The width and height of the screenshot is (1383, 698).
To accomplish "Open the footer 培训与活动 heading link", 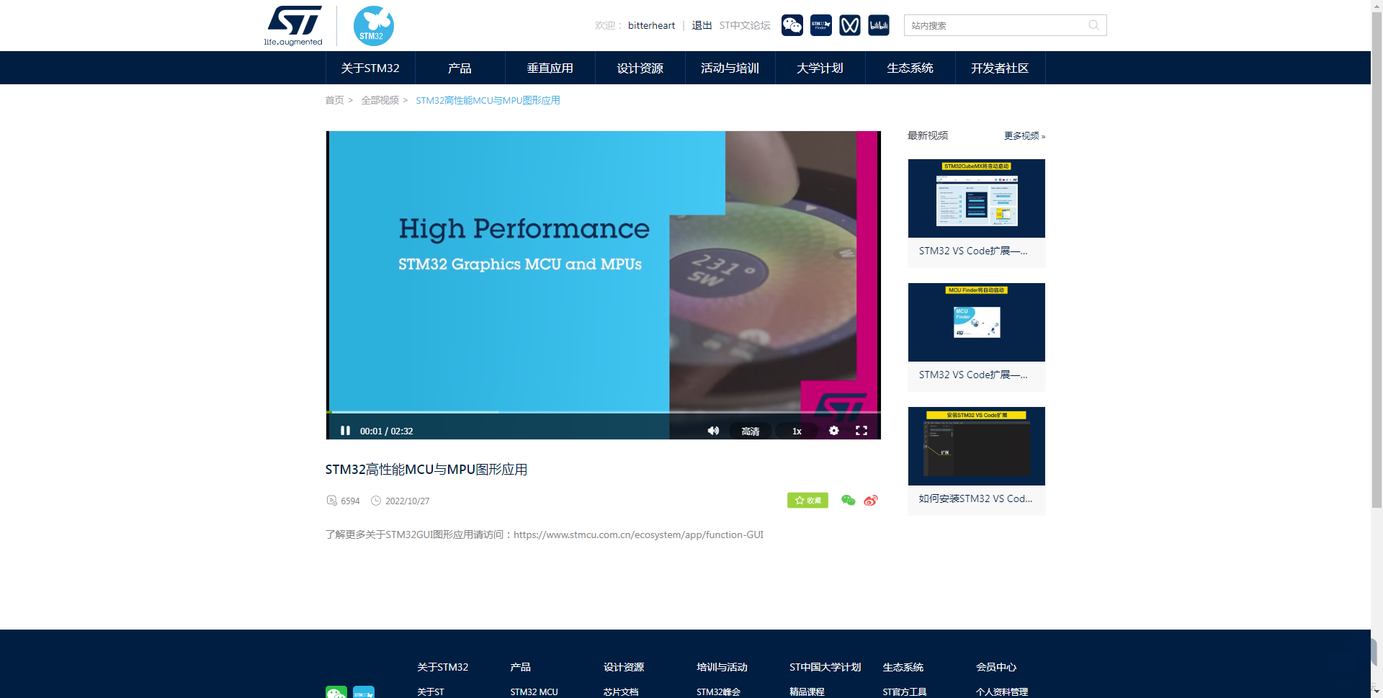I will click(722, 667).
